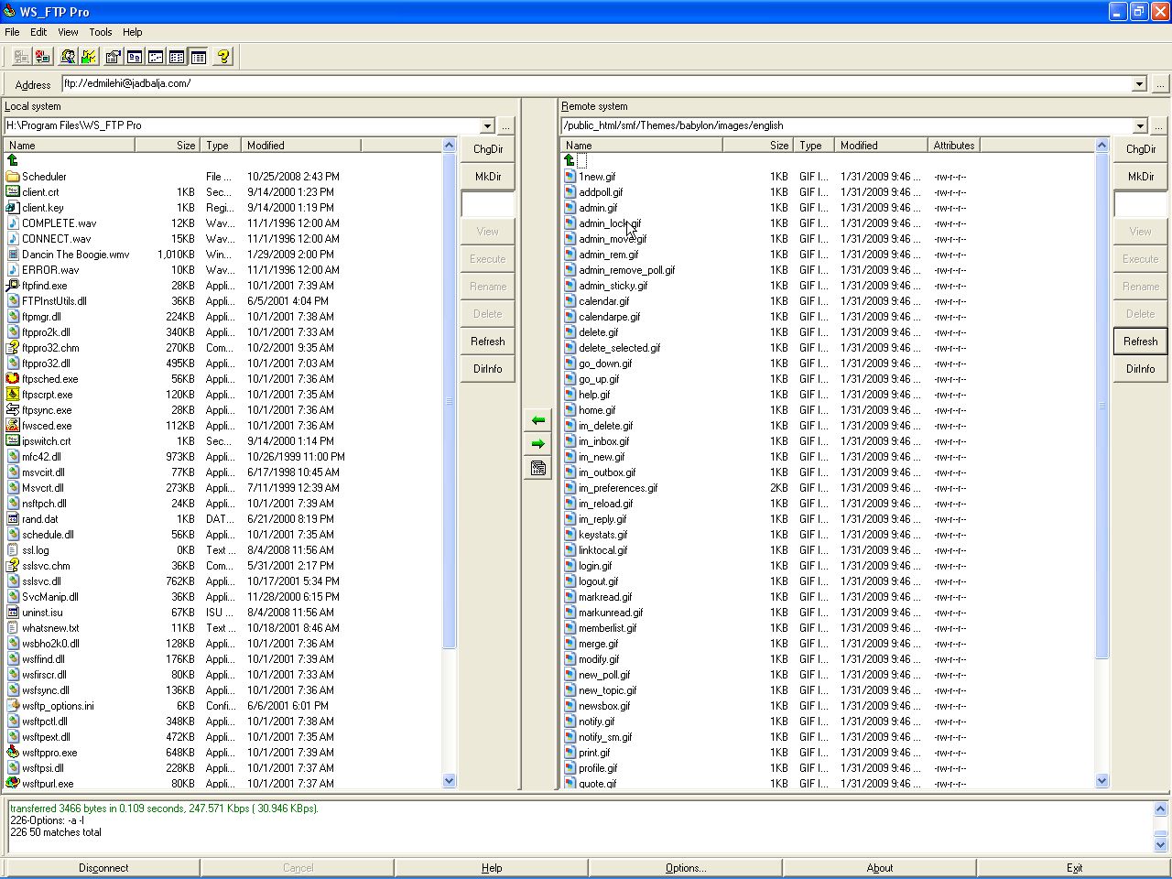Click browse button next to local path

pyautogui.click(x=506, y=126)
